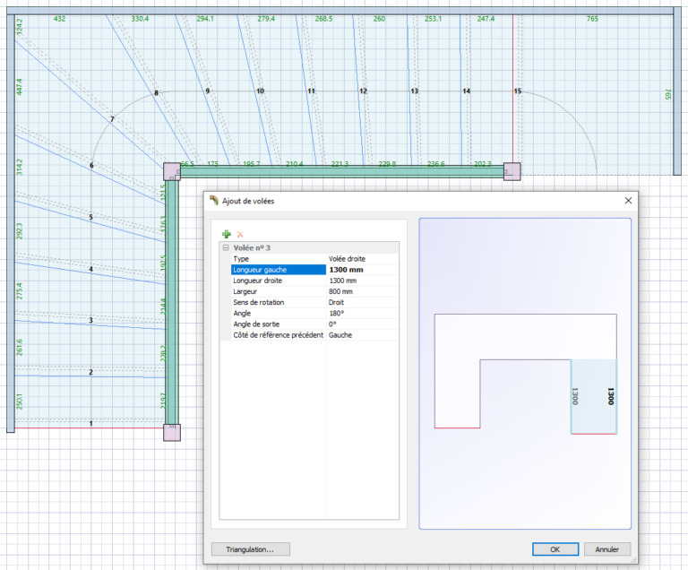Click the 247.4 dimension label
The width and height of the screenshot is (688, 570).
(486, 19)
